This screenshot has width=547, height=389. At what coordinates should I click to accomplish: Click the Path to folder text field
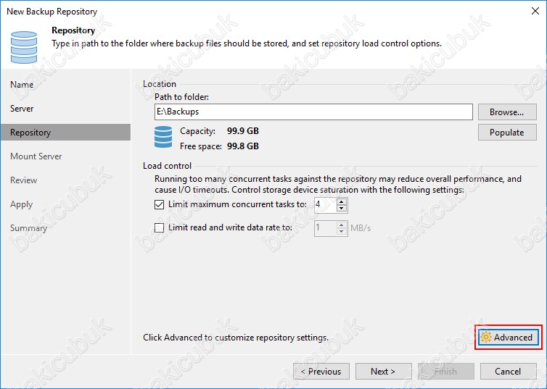pyautogui.click(x=313, y=112)
